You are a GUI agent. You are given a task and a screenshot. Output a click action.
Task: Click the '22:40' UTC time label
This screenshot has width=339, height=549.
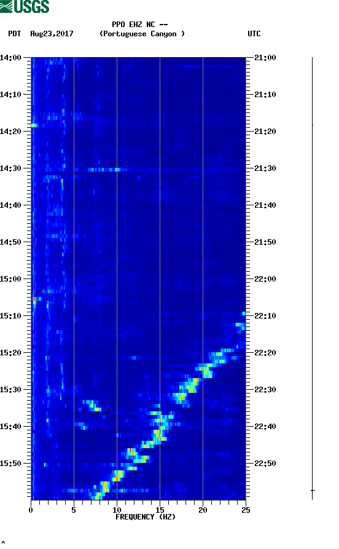click(265, 427)
